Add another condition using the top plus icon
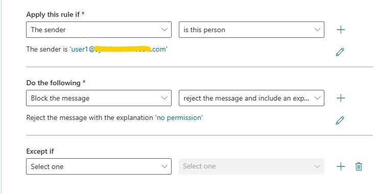Image resolution: width=378 pixels, height=194 pixels. click(x=341, y=30)
